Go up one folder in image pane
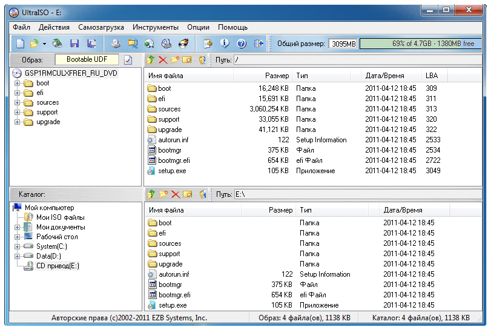Image resolution: width=491 pixels, height=330 pixels. tap(150, 60)
